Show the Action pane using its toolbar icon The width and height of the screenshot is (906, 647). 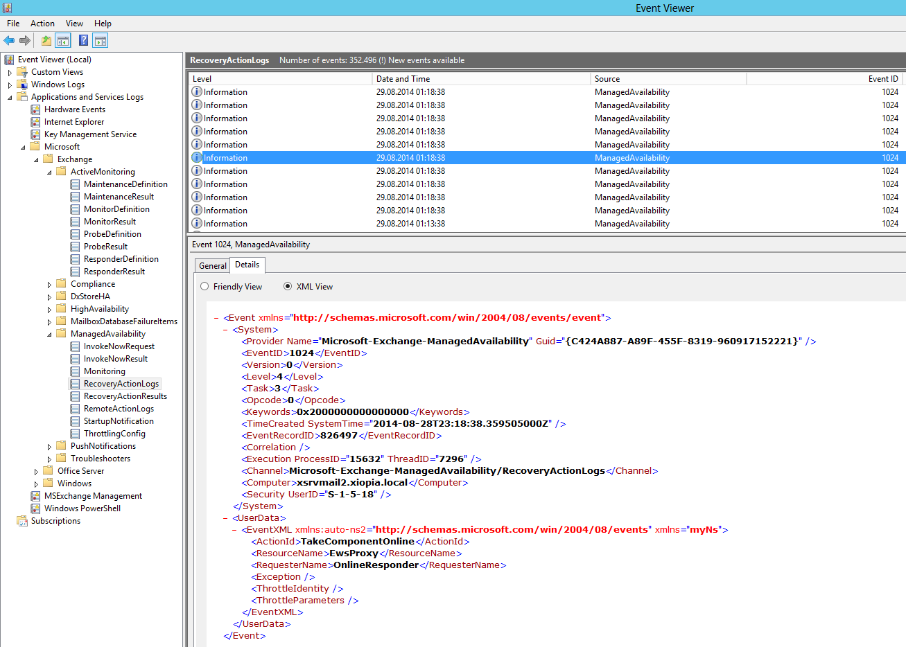100,40
